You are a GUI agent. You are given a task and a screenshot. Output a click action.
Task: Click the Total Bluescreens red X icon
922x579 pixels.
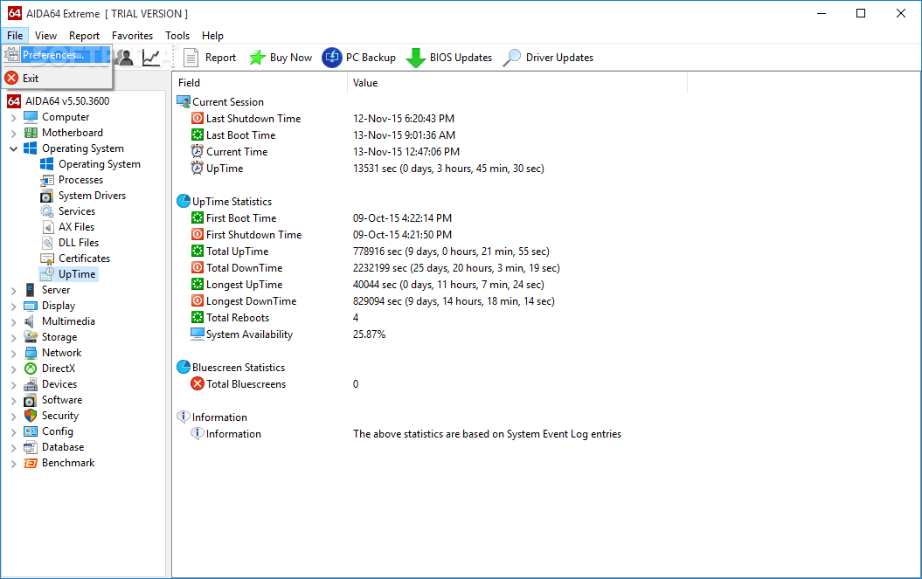click(198, 384)
